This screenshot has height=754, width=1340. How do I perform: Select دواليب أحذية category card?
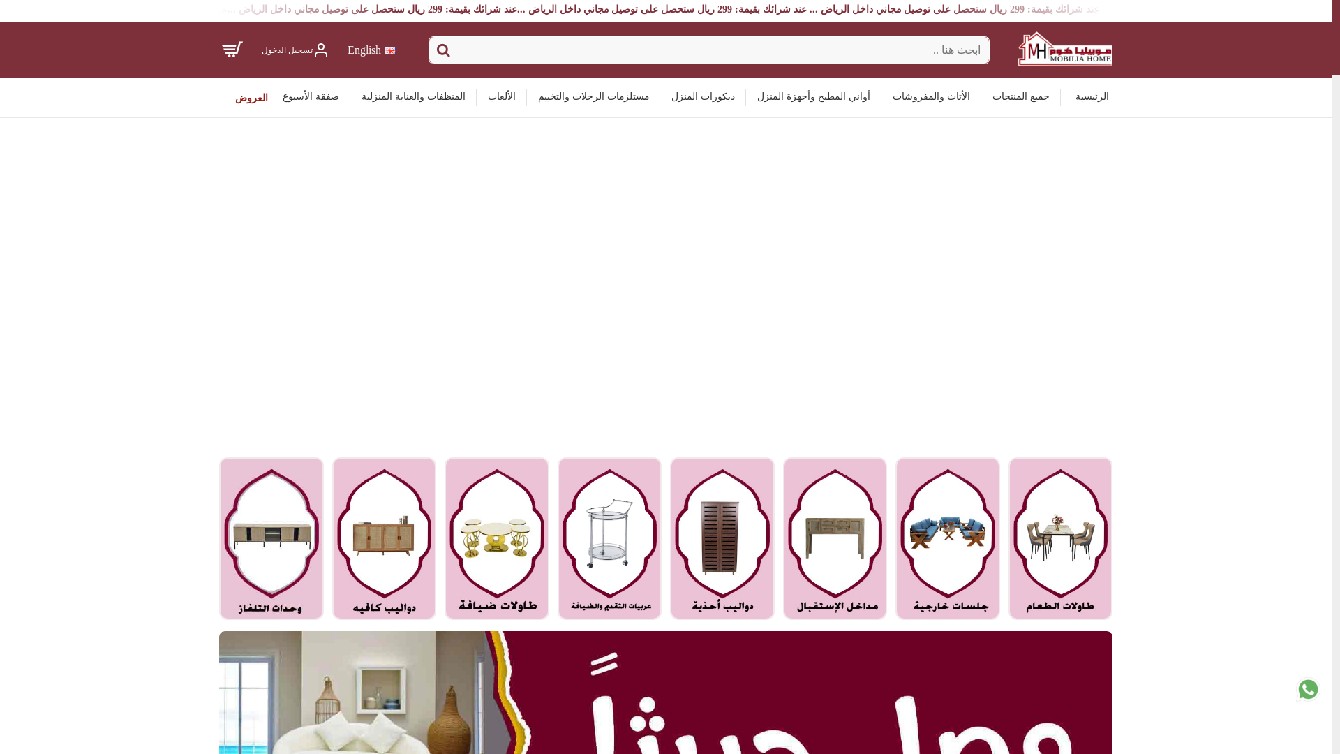pyautogui.click(x=722, y=538)
